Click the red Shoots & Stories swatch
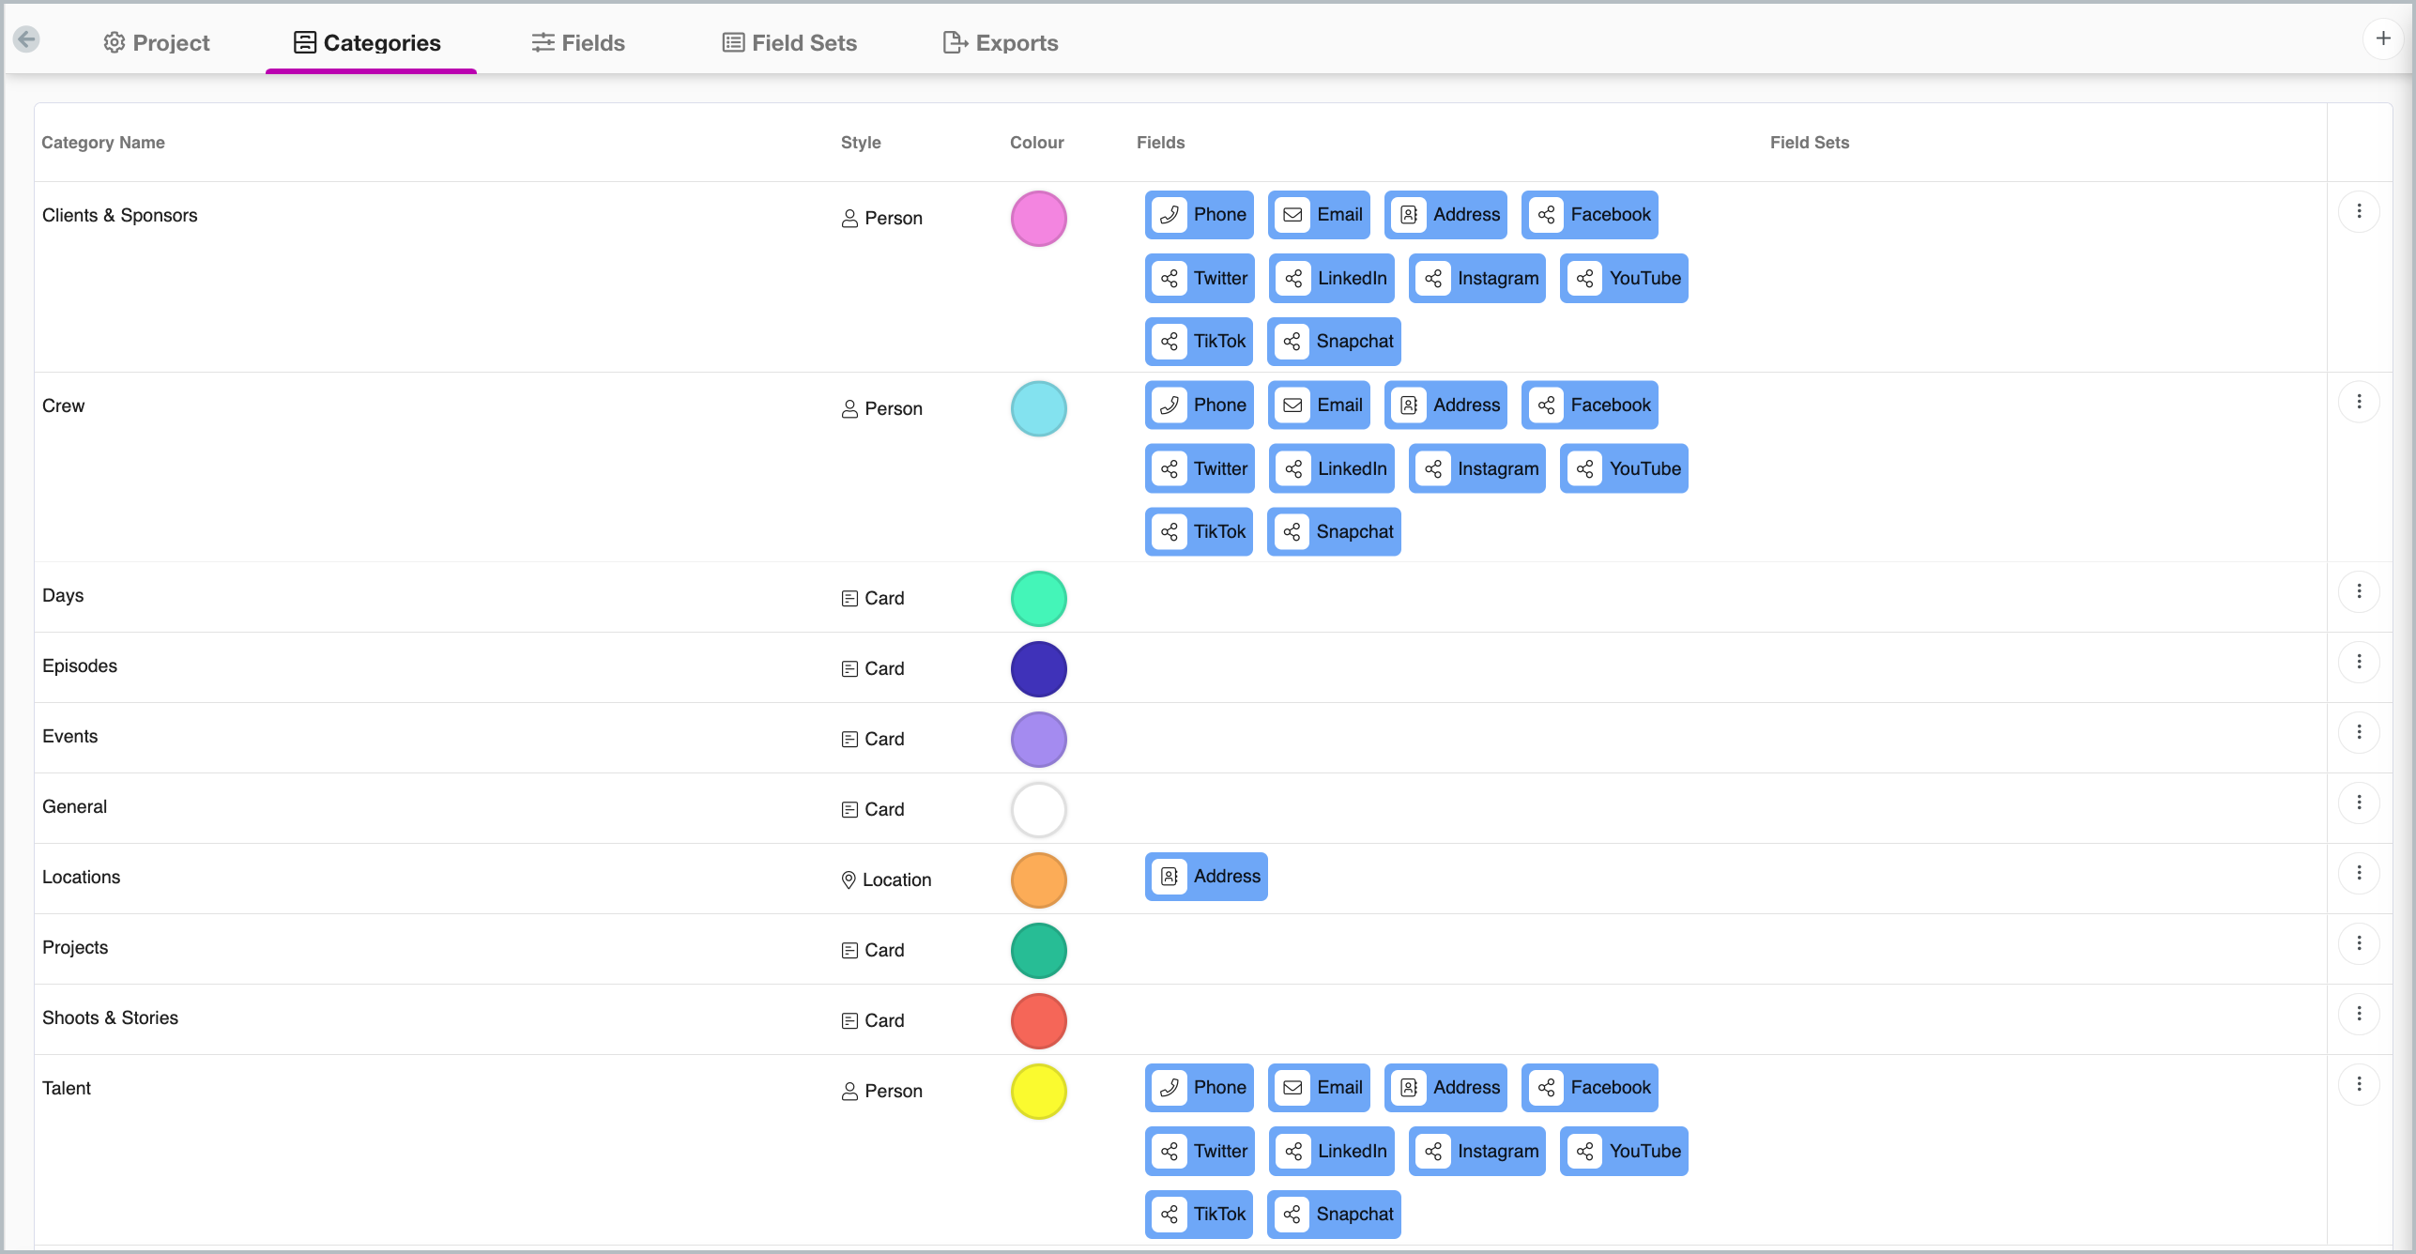The width and height of the screenshot is (2416, 1254). (1038, 1021)
